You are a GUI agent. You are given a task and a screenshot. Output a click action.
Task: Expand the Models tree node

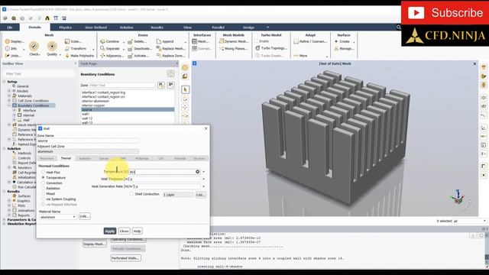pos(9,91)
